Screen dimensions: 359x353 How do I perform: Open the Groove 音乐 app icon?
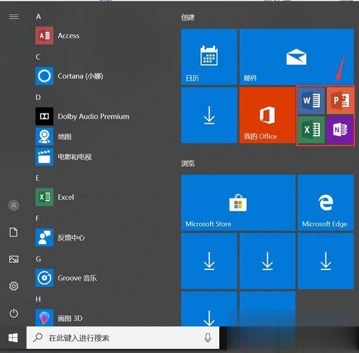click(x=45, y=278)
